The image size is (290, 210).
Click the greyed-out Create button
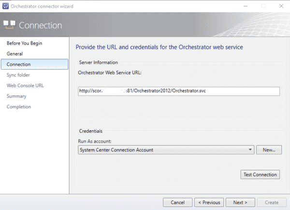click(272, 202)
